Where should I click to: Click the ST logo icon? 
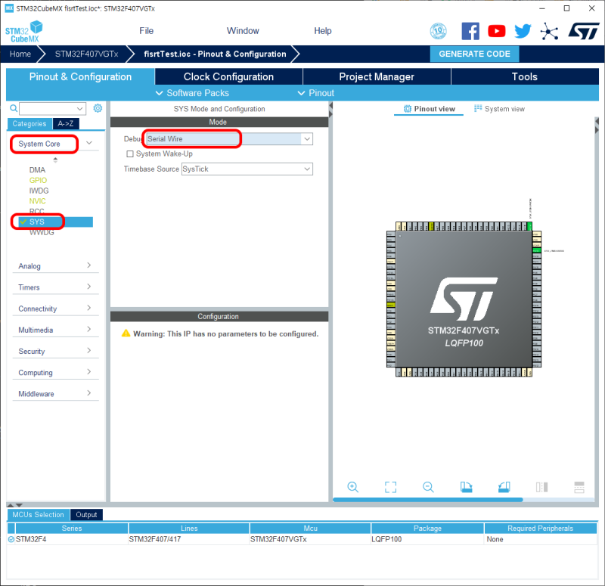584,31
